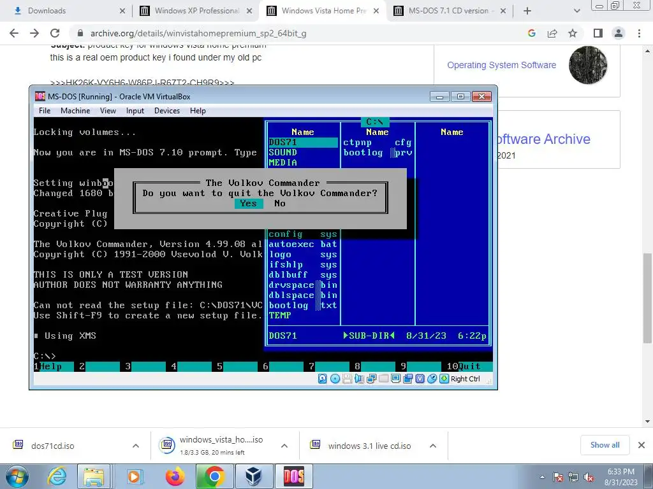Open Firefox from the taskbar
The image size is (653, 489).
pos(175,476)
